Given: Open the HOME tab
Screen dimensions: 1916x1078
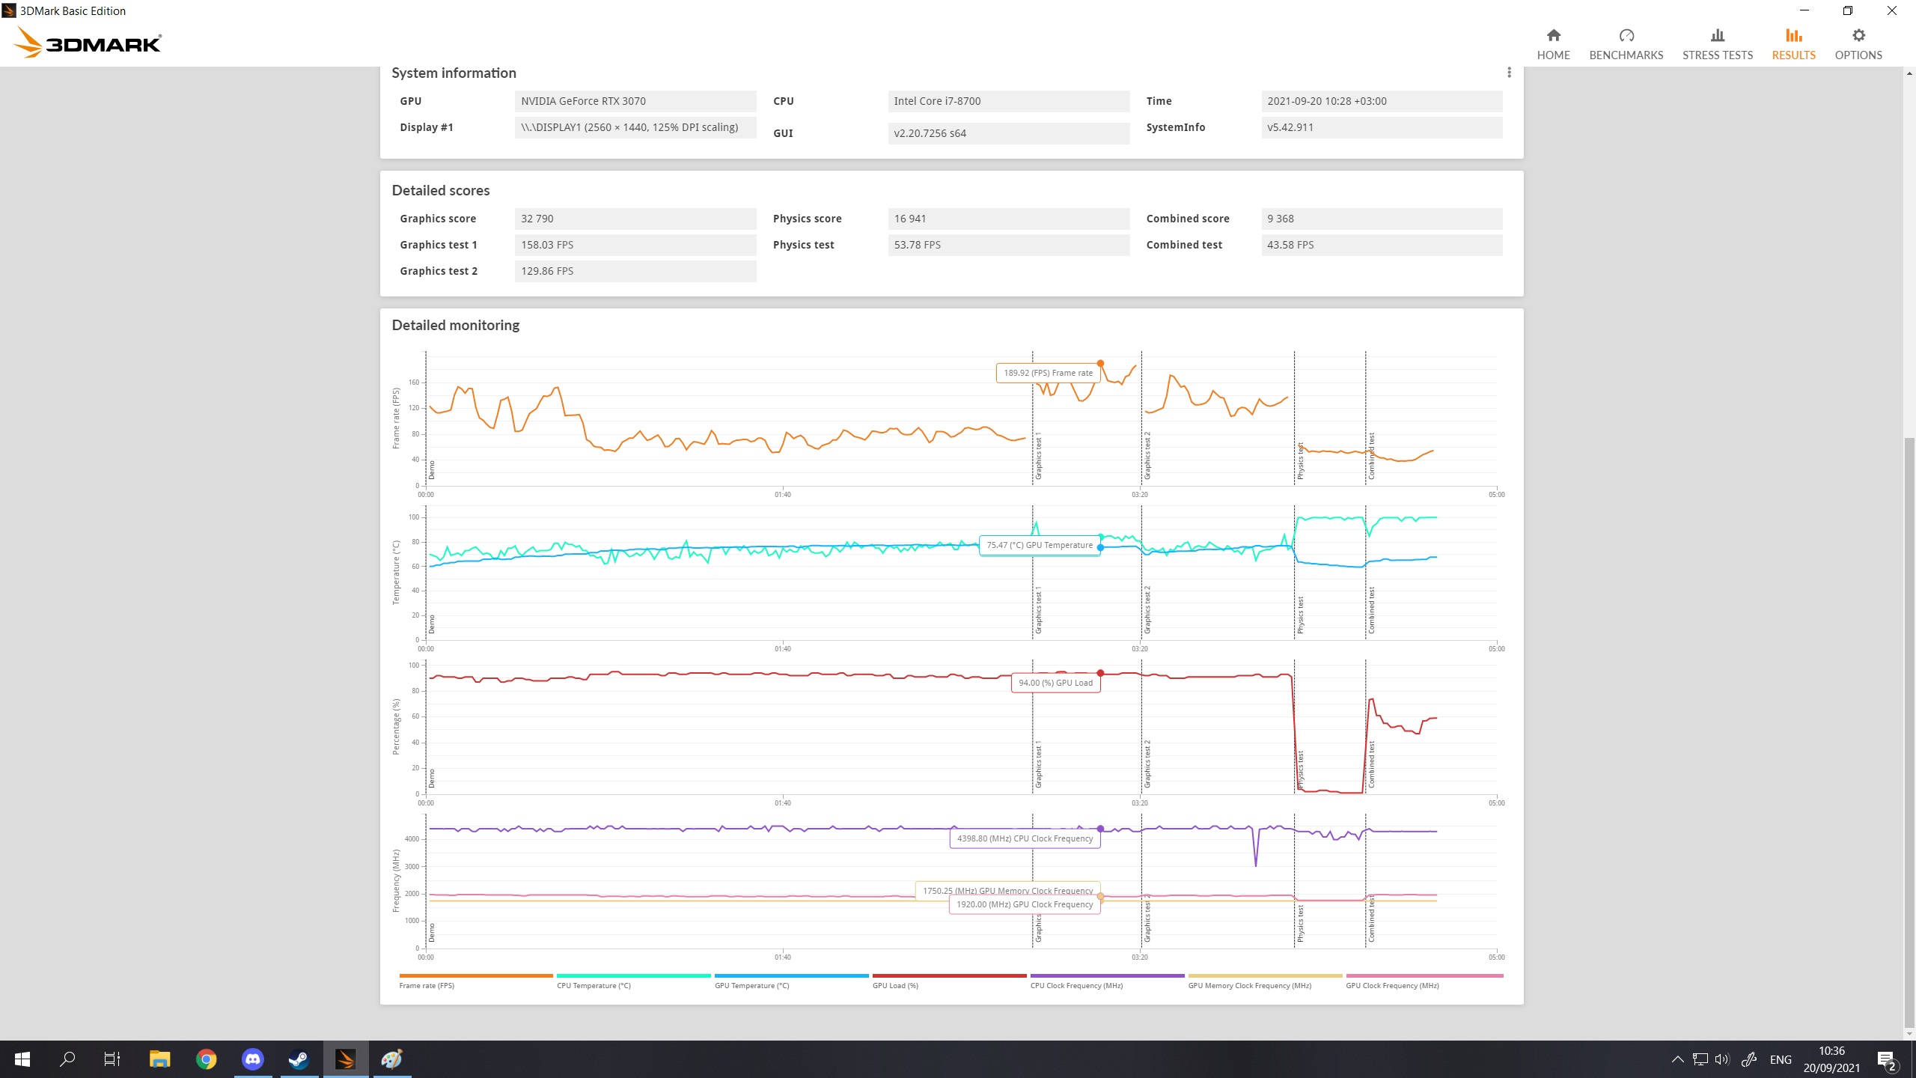Looking at the screenshot, I should [1553, 44].
